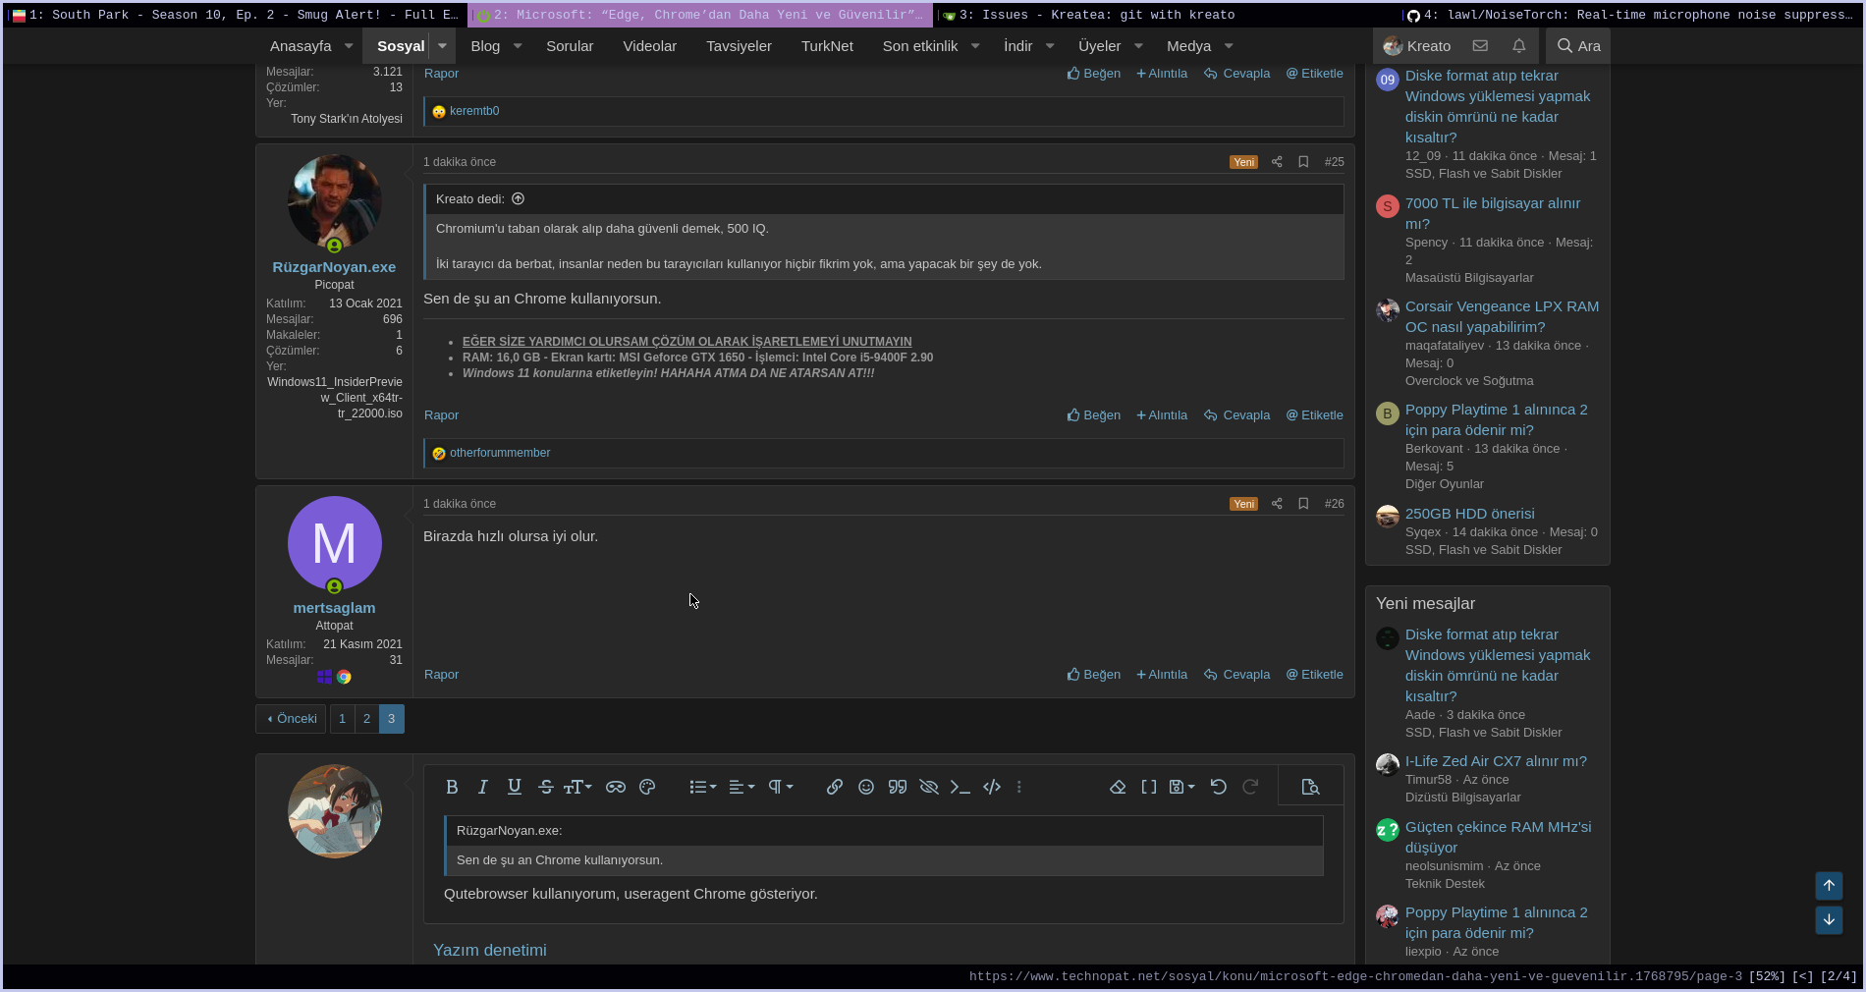Viewport: 1866px width, 992px height.
Task: Share post #26 using the share icon
Action: pyautogui.click(x=1277, y=504)
